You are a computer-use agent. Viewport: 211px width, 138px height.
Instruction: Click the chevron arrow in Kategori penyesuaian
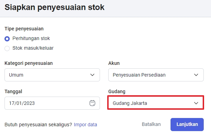coord(92,75)
